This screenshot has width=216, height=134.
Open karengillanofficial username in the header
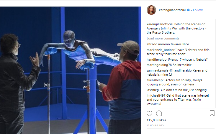point(172,10)
